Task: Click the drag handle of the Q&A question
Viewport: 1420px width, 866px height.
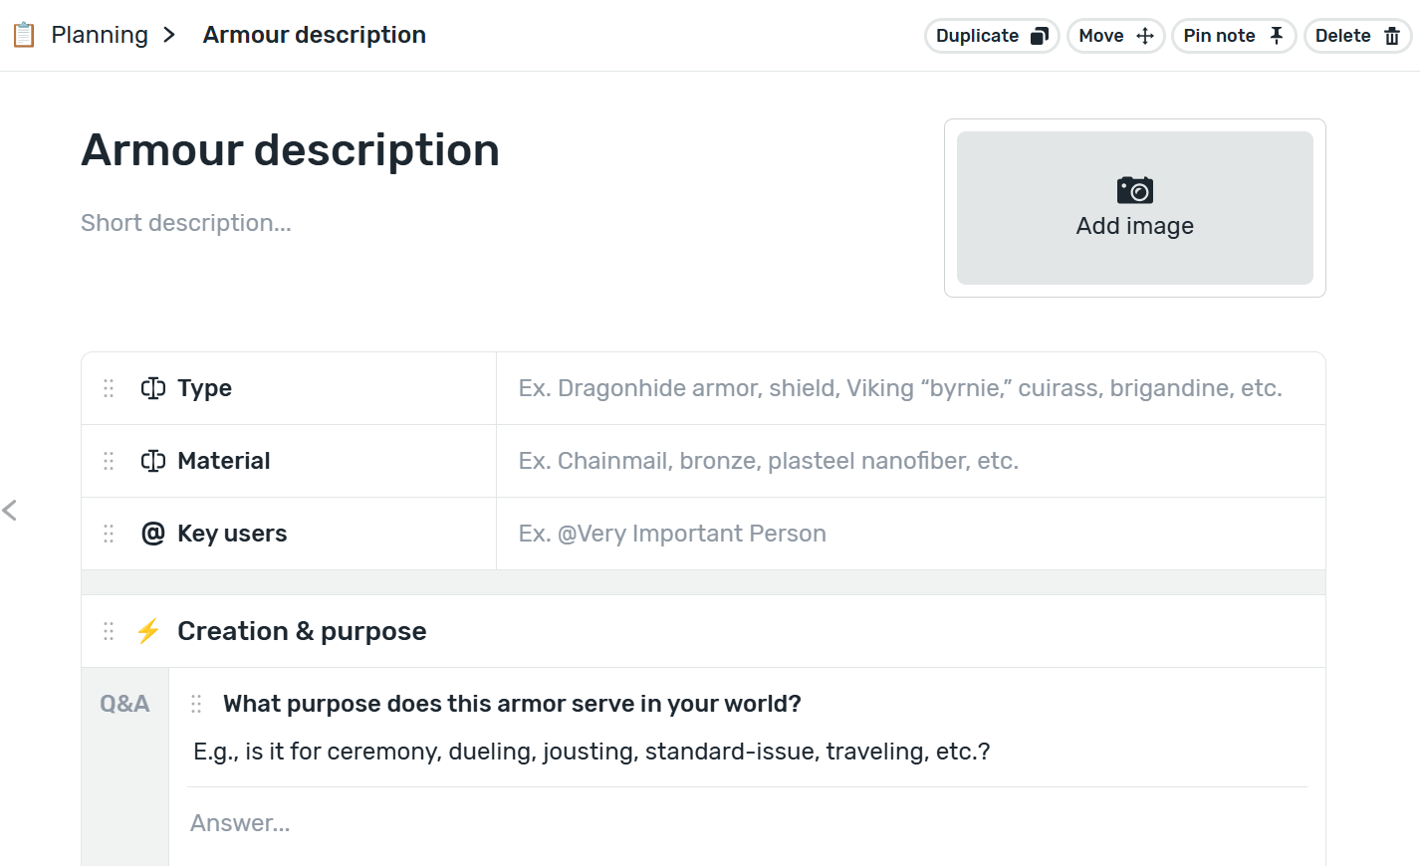Action: point(196,704)
